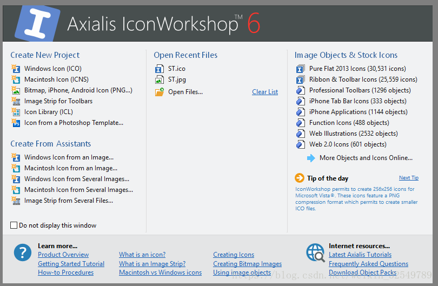Select 'Icon Library (ICL)' text

point(49,112)
